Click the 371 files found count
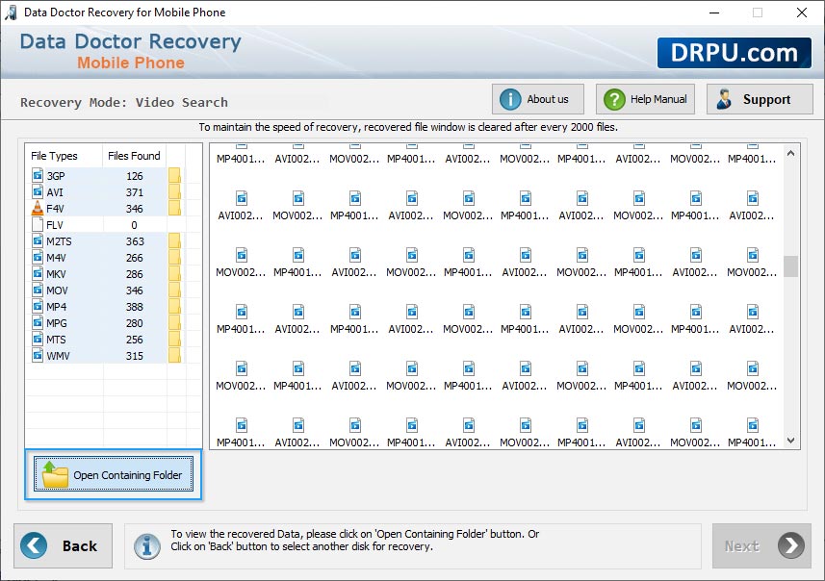 [134, 192]
